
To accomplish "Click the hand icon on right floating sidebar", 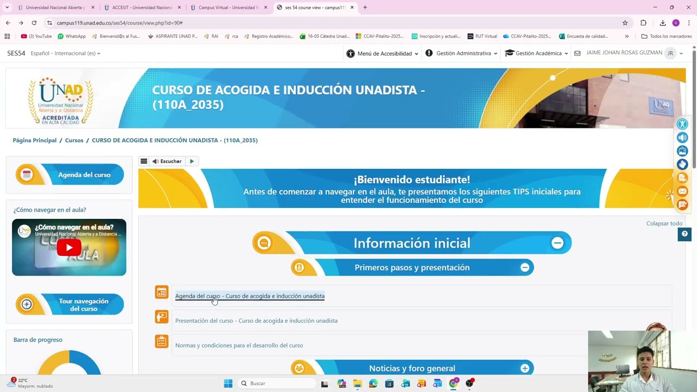I will point(682,164).
